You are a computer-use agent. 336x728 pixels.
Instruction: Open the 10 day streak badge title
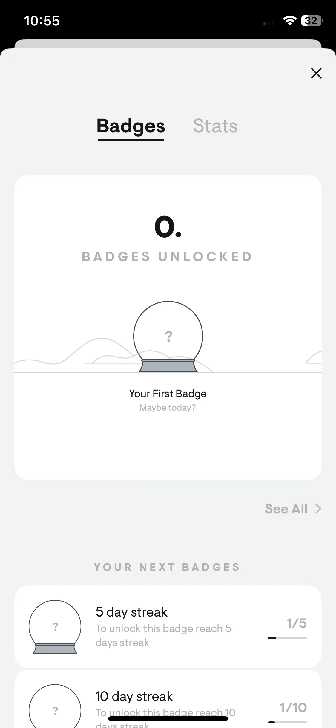[134, 696]
